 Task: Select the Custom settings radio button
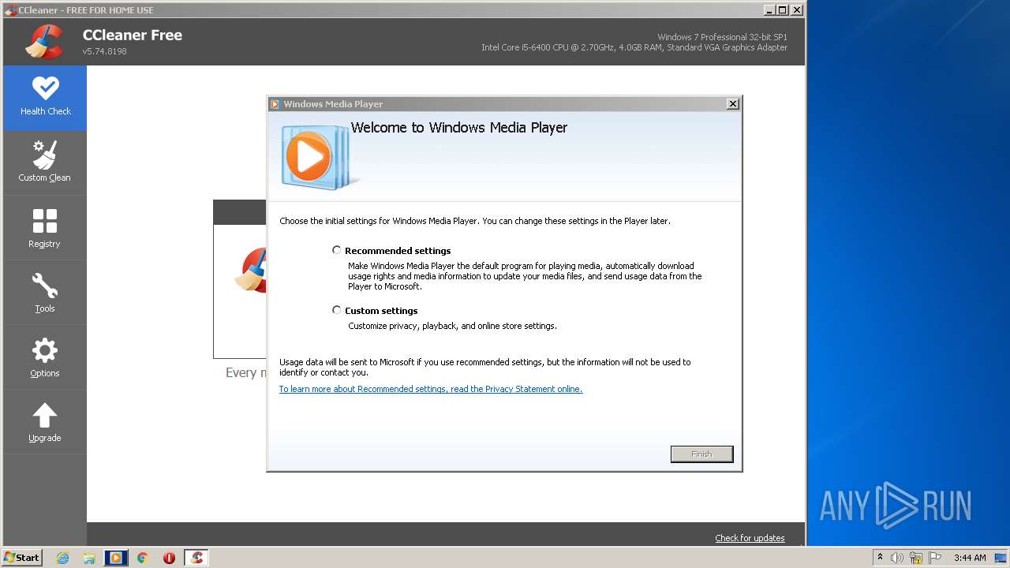pyautogui.click(x=337, y=310)
